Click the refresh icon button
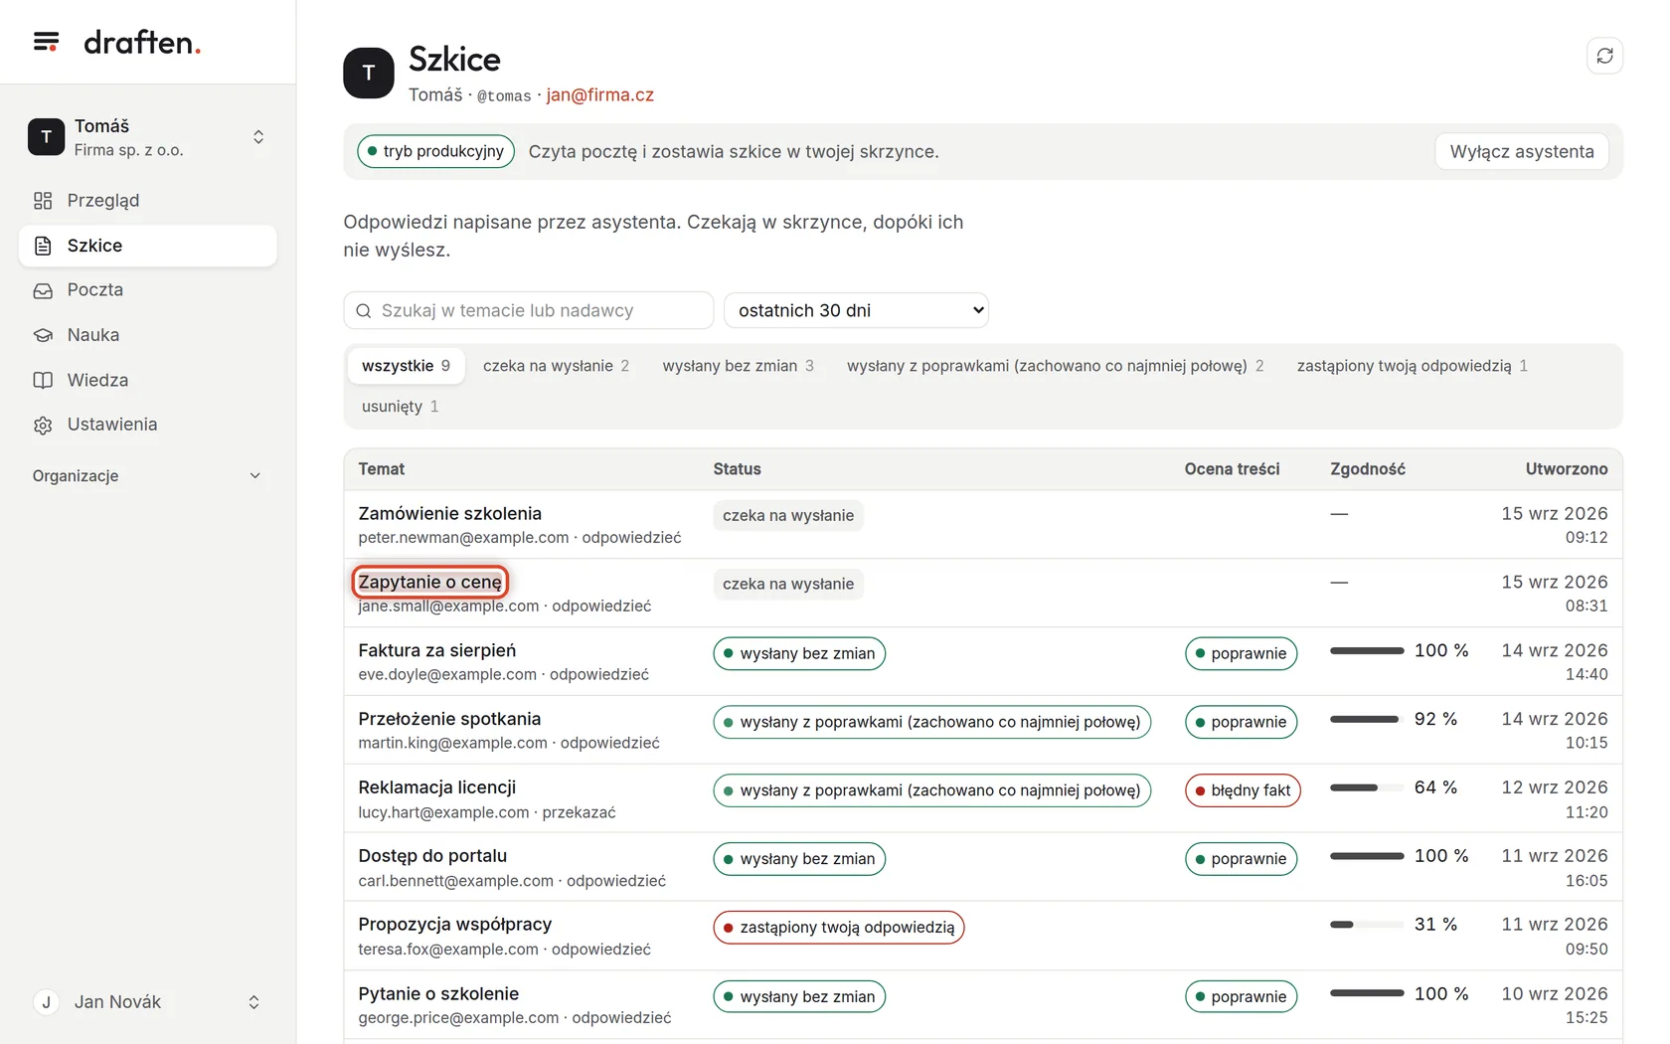1670x1044 pixels. [1604, 56]
